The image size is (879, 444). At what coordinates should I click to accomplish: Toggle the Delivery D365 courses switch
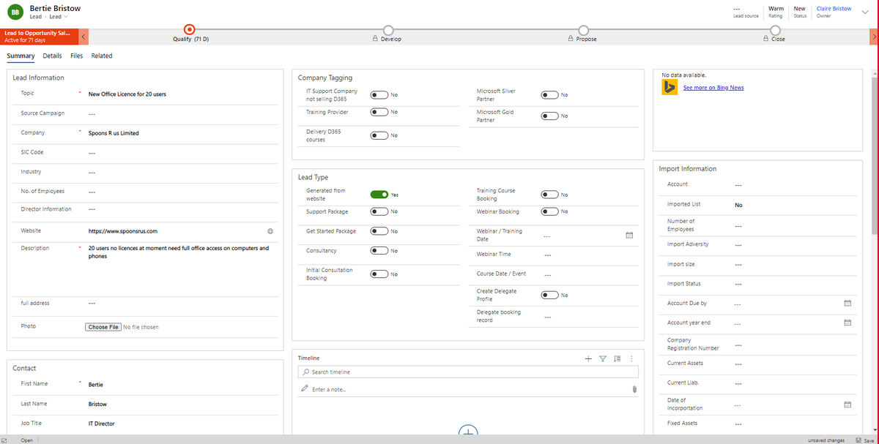coord(379,135)
